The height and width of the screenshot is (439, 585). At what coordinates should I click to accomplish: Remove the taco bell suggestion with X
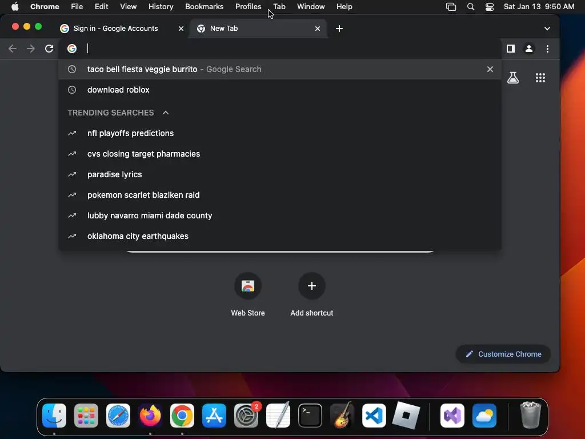[x=490, y=69]
